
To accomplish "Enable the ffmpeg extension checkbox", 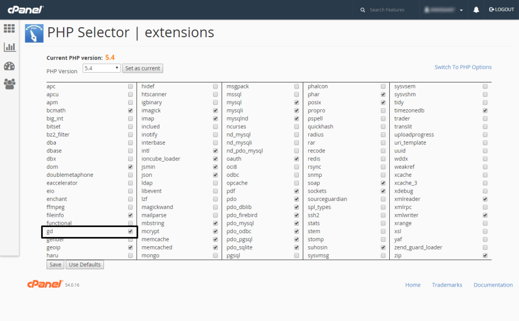I will pyautogui.click(x=130, y=207).
